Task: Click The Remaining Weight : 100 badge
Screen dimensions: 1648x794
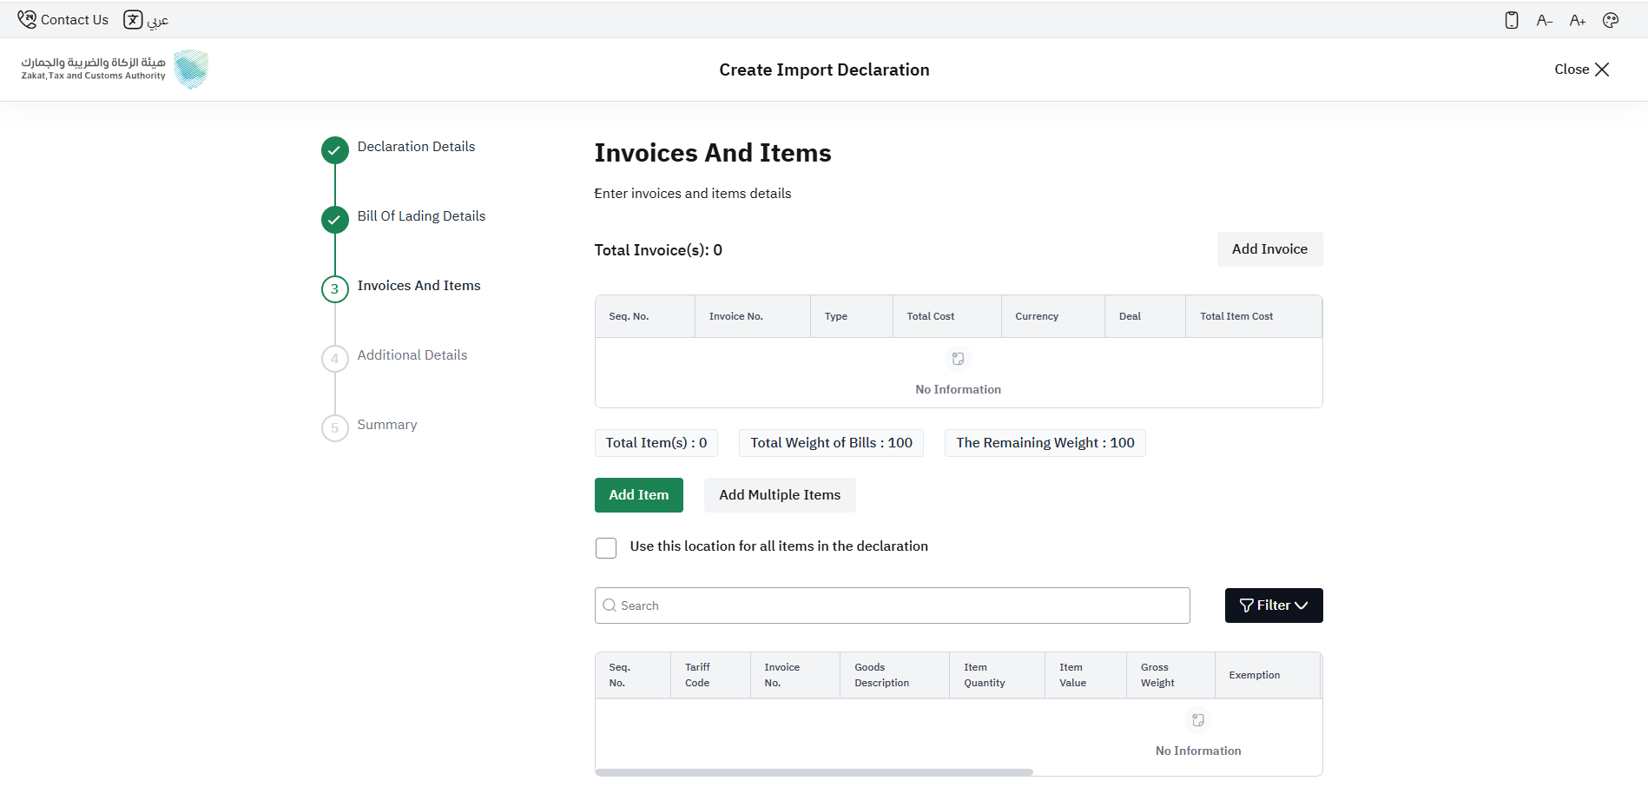Action: click(1045, 443)
